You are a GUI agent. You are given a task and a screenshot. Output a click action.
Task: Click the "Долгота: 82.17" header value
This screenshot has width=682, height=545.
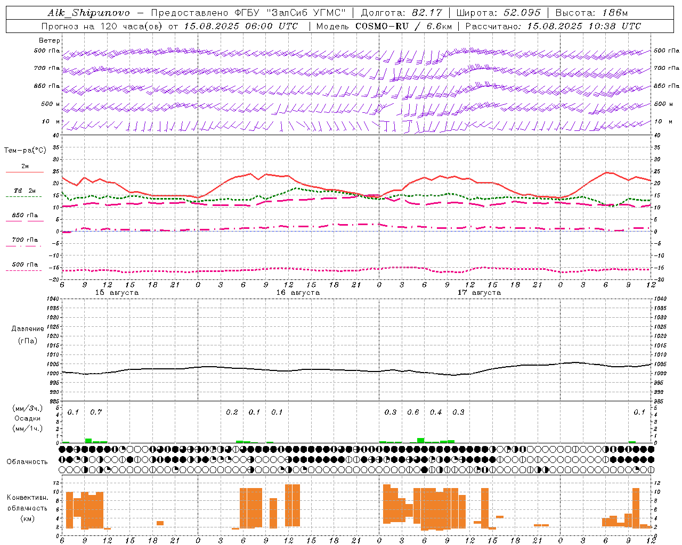402,13
